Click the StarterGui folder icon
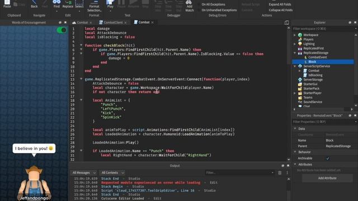358x201 pixels. (300, 84)
